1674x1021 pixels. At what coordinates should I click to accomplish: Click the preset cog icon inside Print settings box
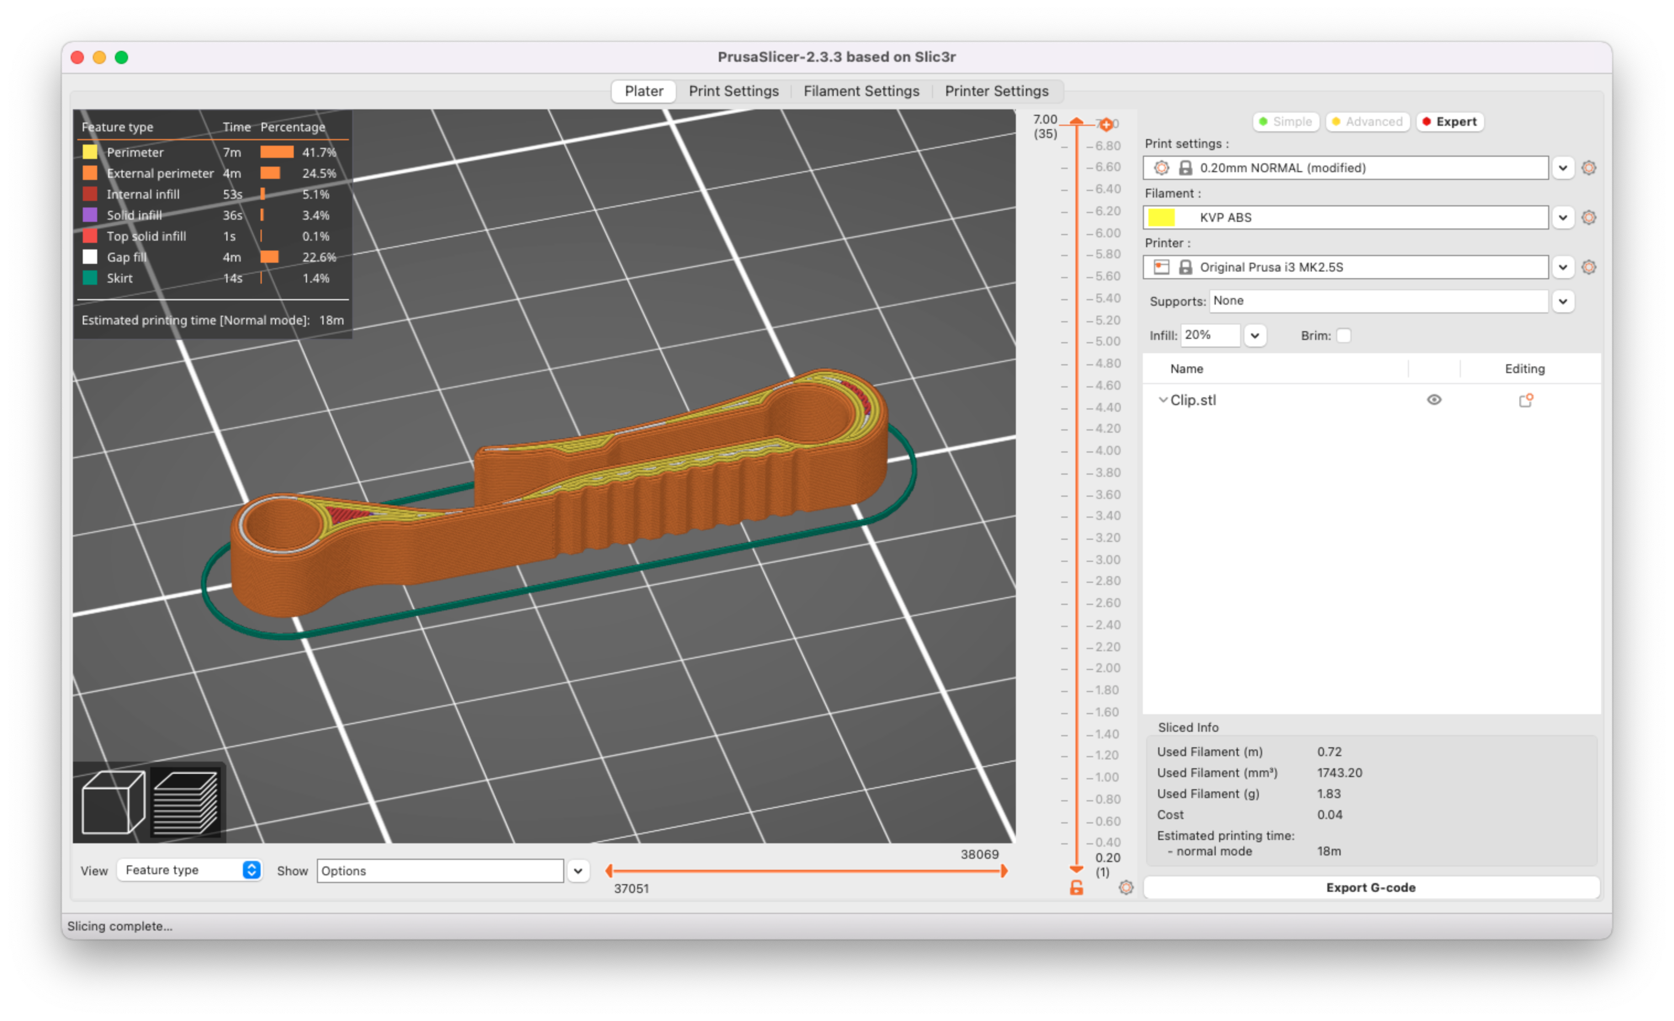[1162, 168]
